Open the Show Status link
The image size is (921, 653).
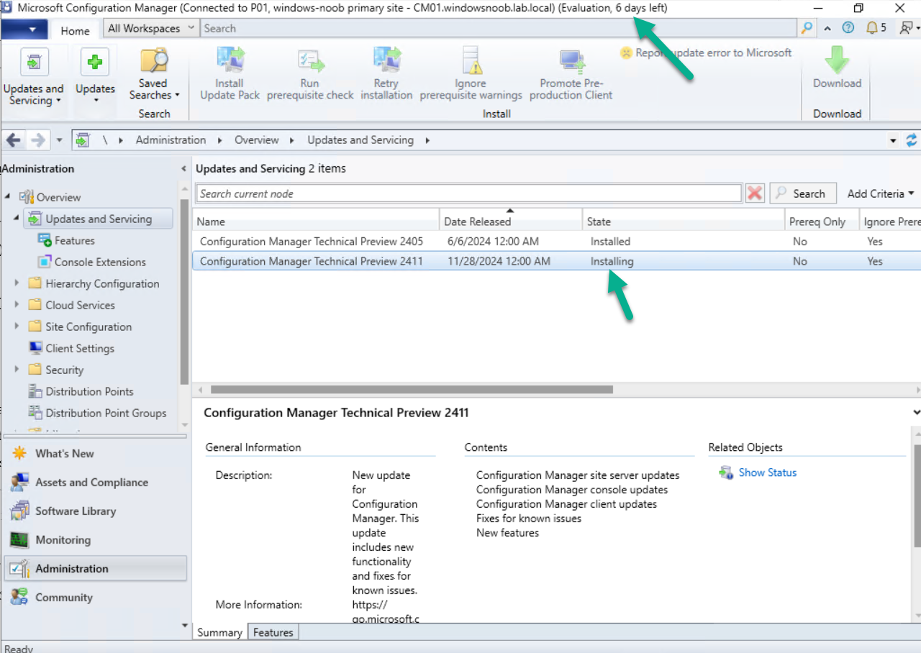(x=767, y=472)
